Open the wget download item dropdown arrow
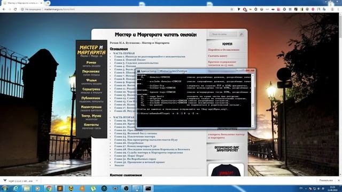The image size is (342, 192). pos(37,181)
